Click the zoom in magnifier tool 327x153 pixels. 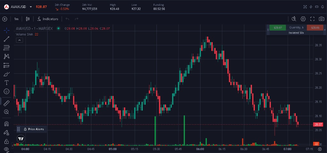(6, 112)
